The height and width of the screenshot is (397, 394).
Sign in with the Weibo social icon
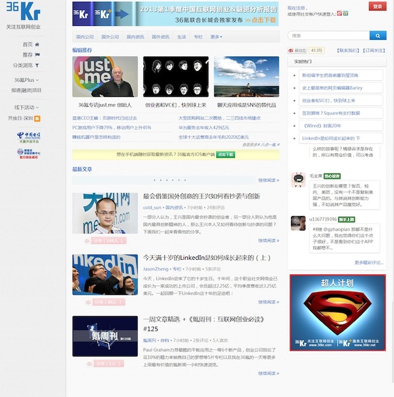340,13
